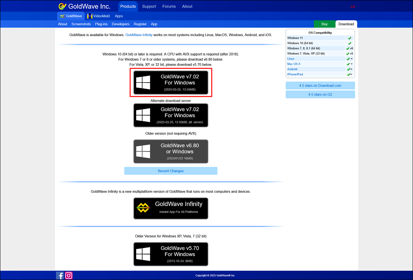The height and width of the screenshot is (280, 413).
Task: Download GoldWave v5.70 for Windows
Action: (171, 254)
